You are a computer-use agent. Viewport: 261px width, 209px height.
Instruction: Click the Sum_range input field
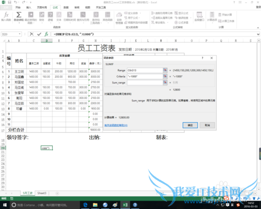pos(145,83)
